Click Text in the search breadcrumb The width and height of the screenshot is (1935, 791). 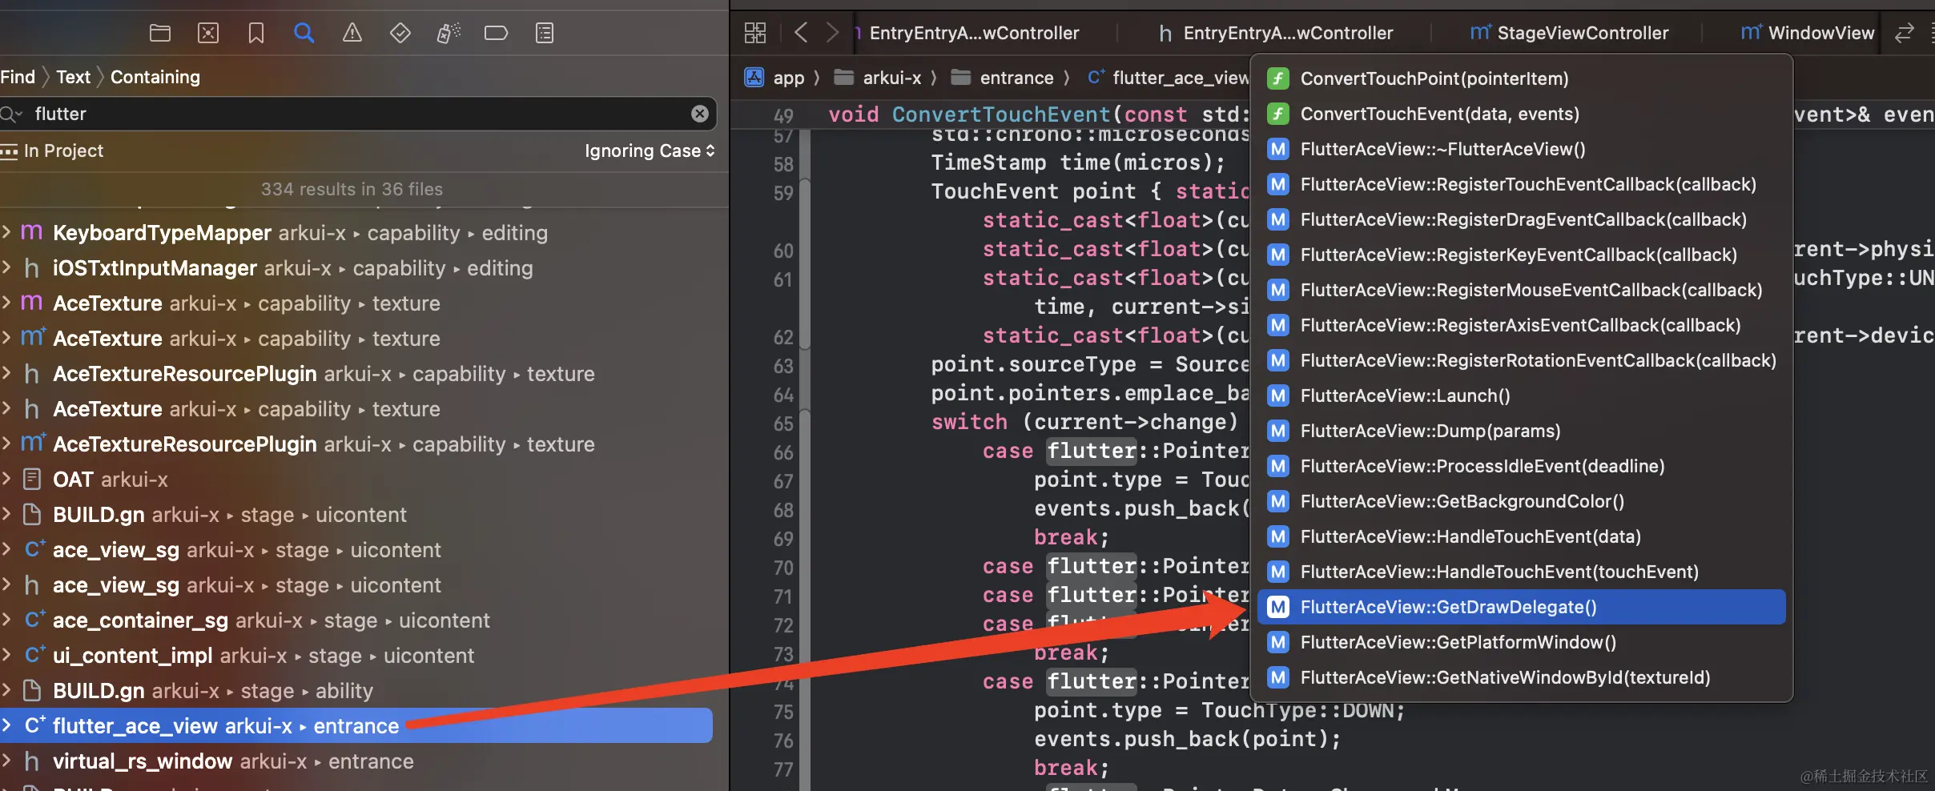(73, 77)
